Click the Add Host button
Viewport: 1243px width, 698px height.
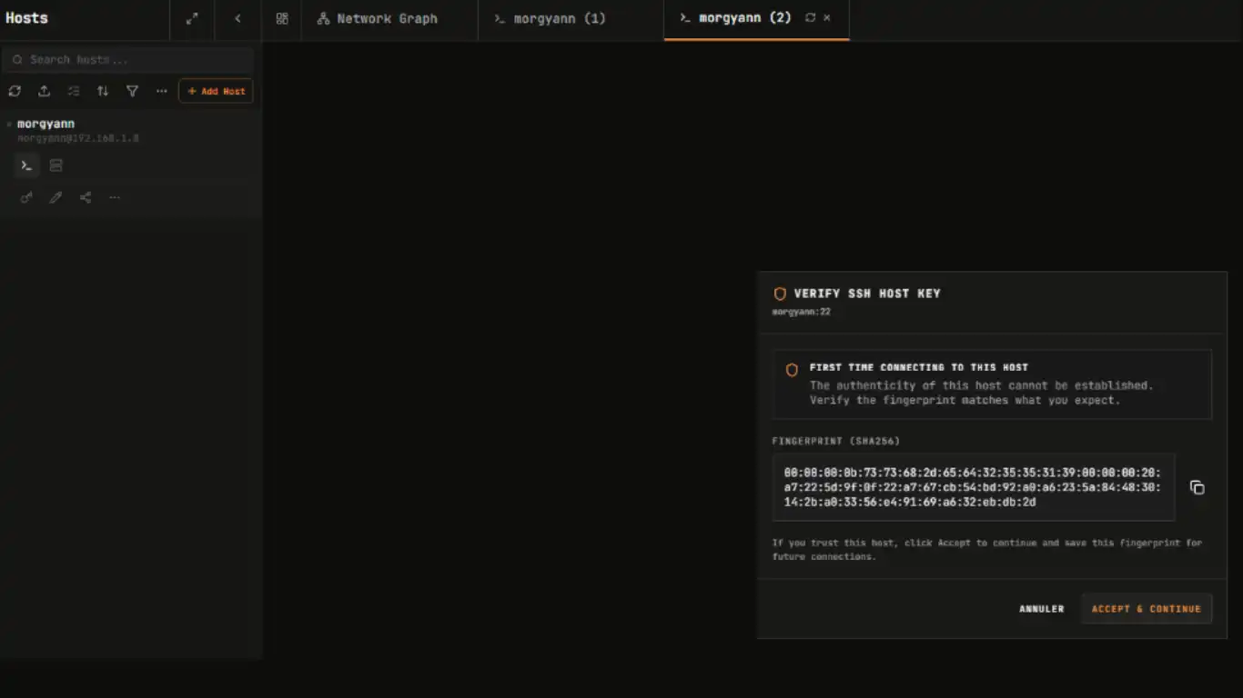point(216,91)
